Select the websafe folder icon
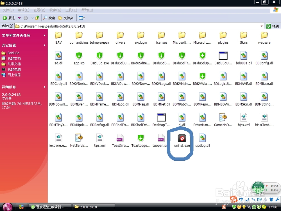This screenshot has height=211, width=281. pos(264,35)
